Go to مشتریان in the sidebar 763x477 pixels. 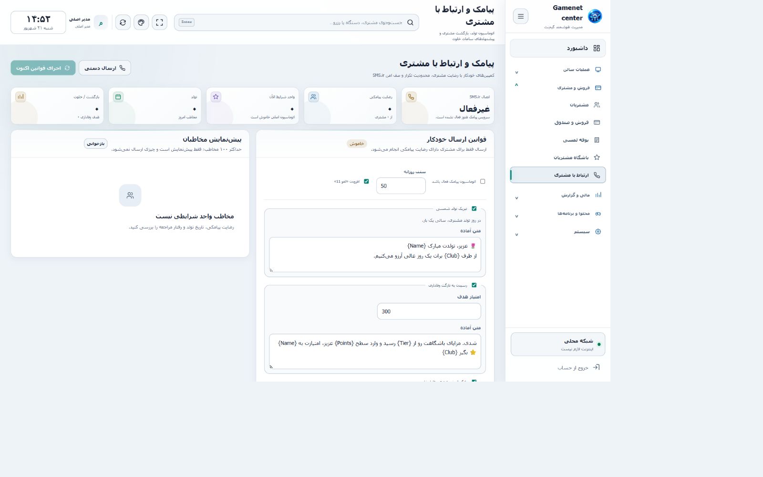558,105
